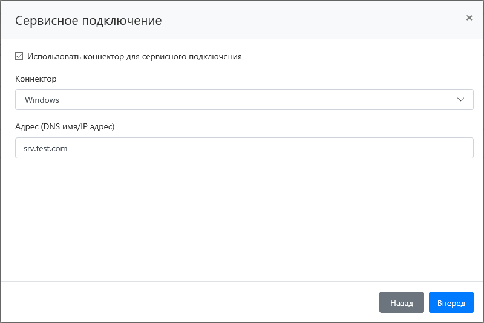
Task: Click the blank dialog body below the address field
Action: pyautogui.click(x=242, y=218)
